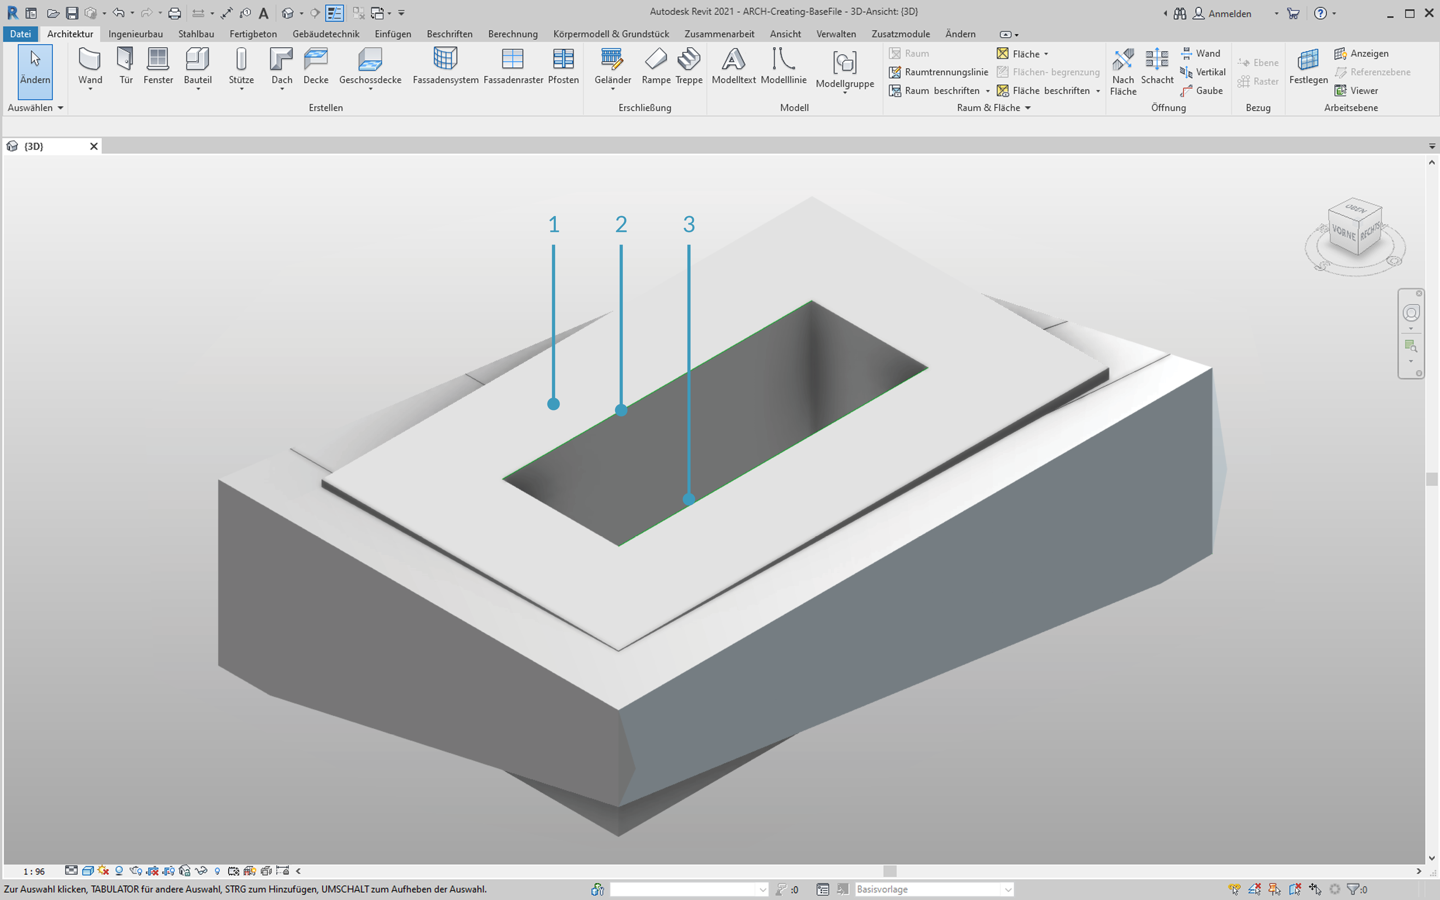This screenshot has width=1440, height=900.
Task: Toggle temporary hide/isolate glasses icon
Action: 201,871
